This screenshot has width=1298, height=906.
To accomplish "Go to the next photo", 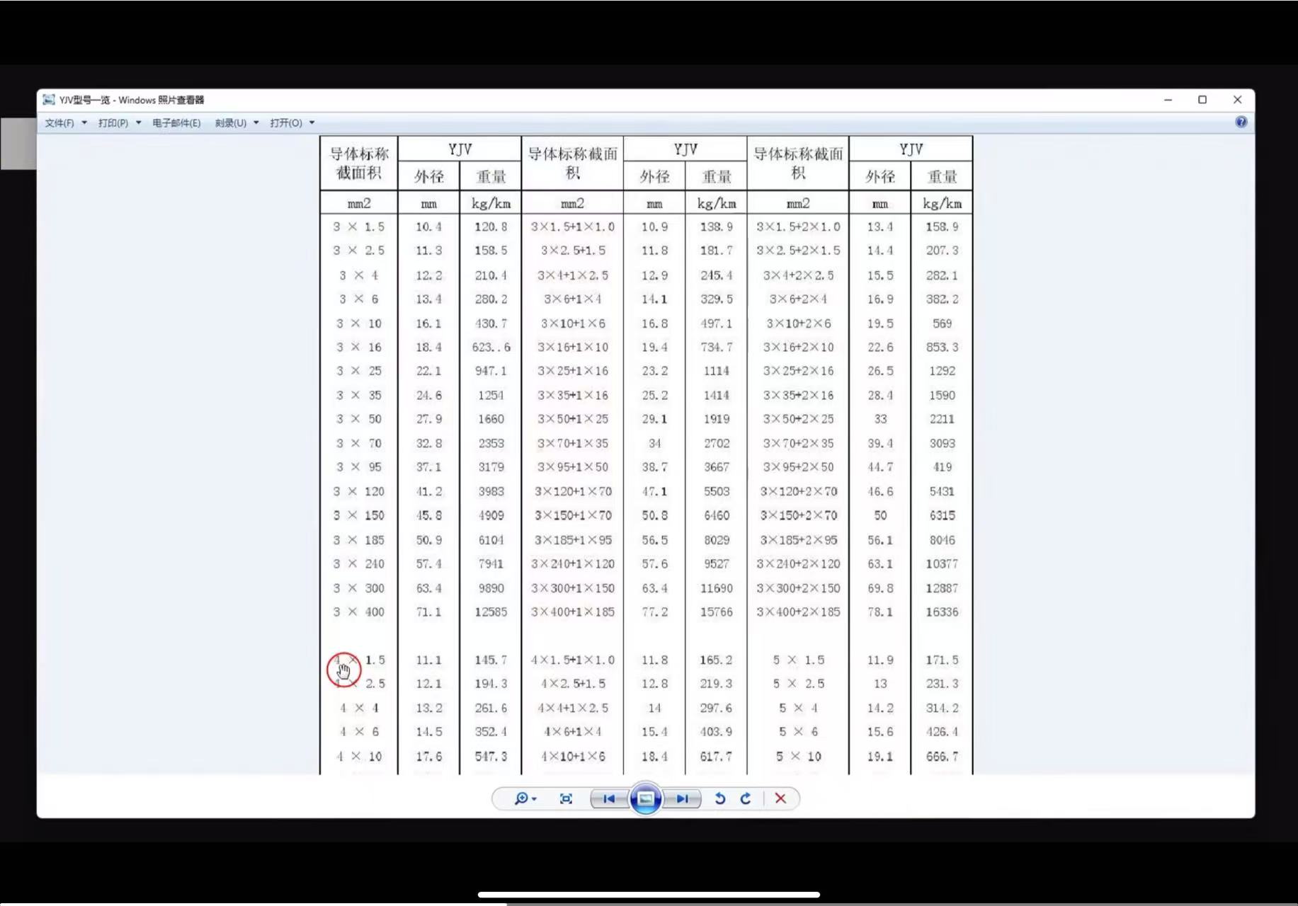I will (683, 798).
